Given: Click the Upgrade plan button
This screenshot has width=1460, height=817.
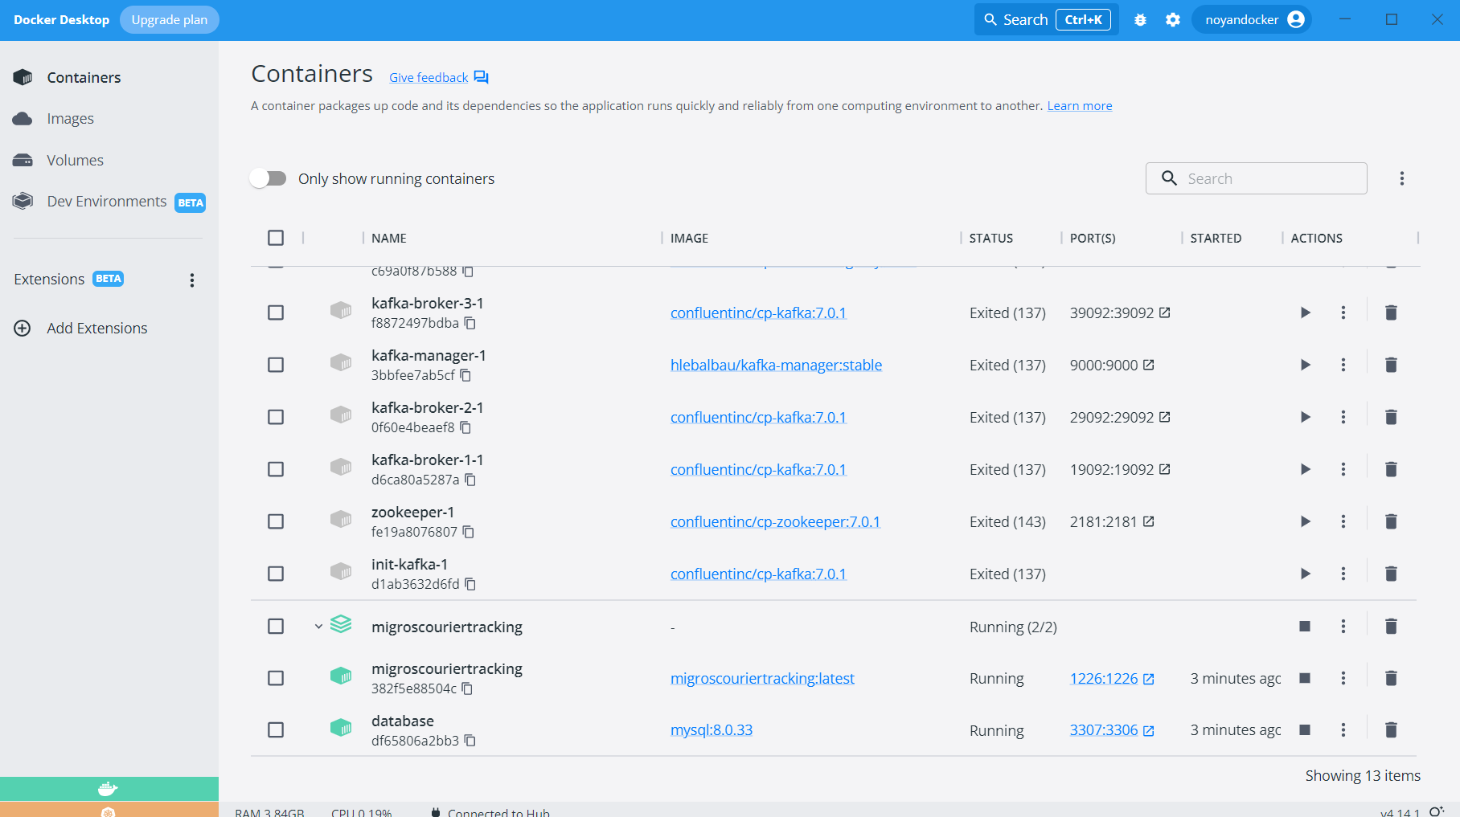Looking at the screenshot, I should coord(169,20).
